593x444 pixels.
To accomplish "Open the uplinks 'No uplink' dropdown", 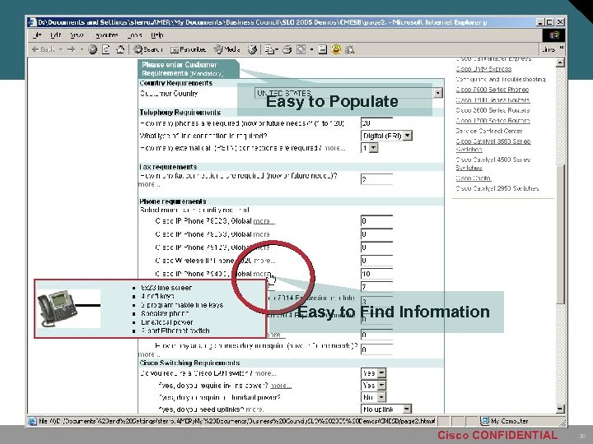I will coord(407,409).
